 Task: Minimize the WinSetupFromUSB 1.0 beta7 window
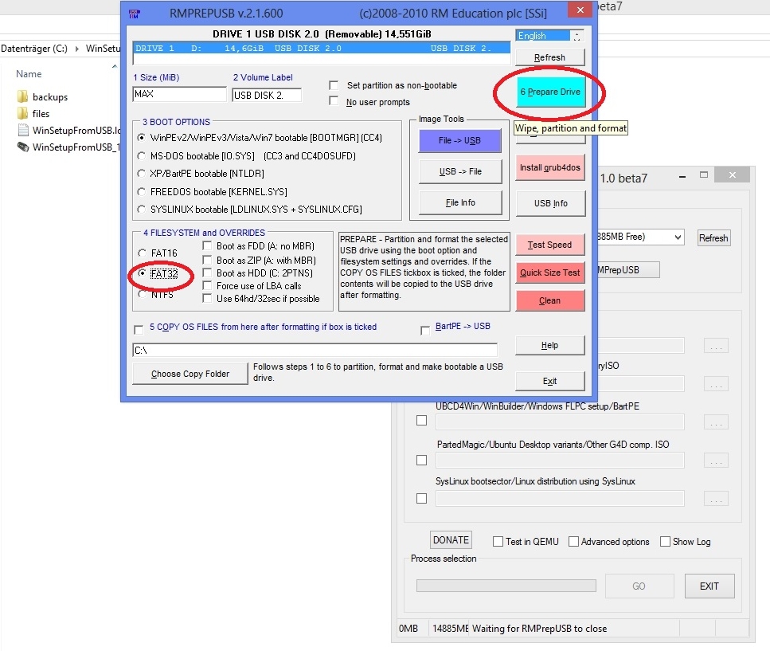[x=682, y=176]
